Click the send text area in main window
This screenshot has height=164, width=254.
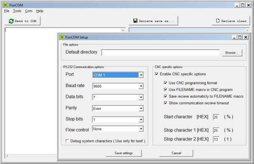(31, 90)
